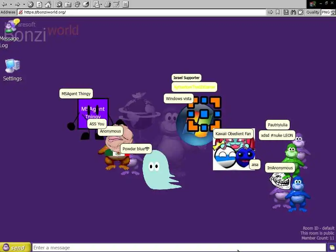Stop loading the page

[x=31, y=4]
